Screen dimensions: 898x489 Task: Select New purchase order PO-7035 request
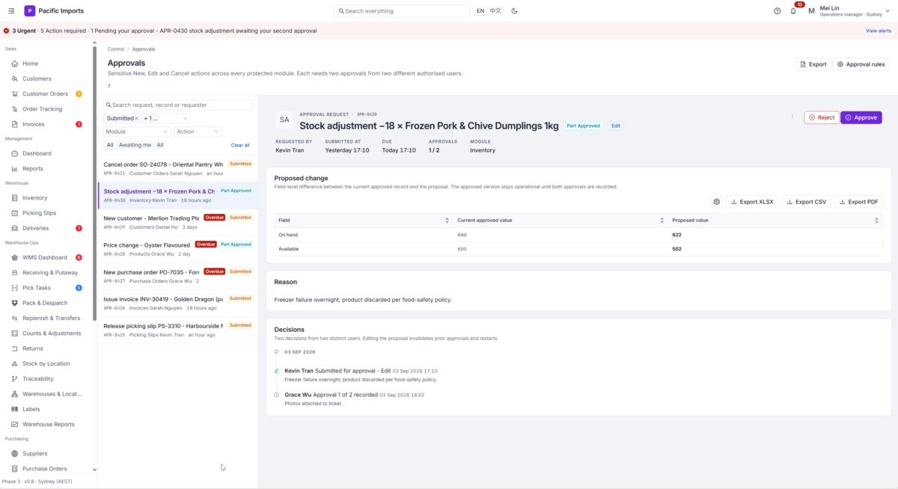[x=177, y=276]
